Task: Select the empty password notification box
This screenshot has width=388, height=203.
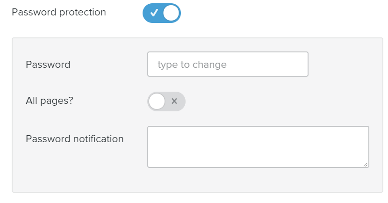Action: pyautogui.click(x=258, y=146)
